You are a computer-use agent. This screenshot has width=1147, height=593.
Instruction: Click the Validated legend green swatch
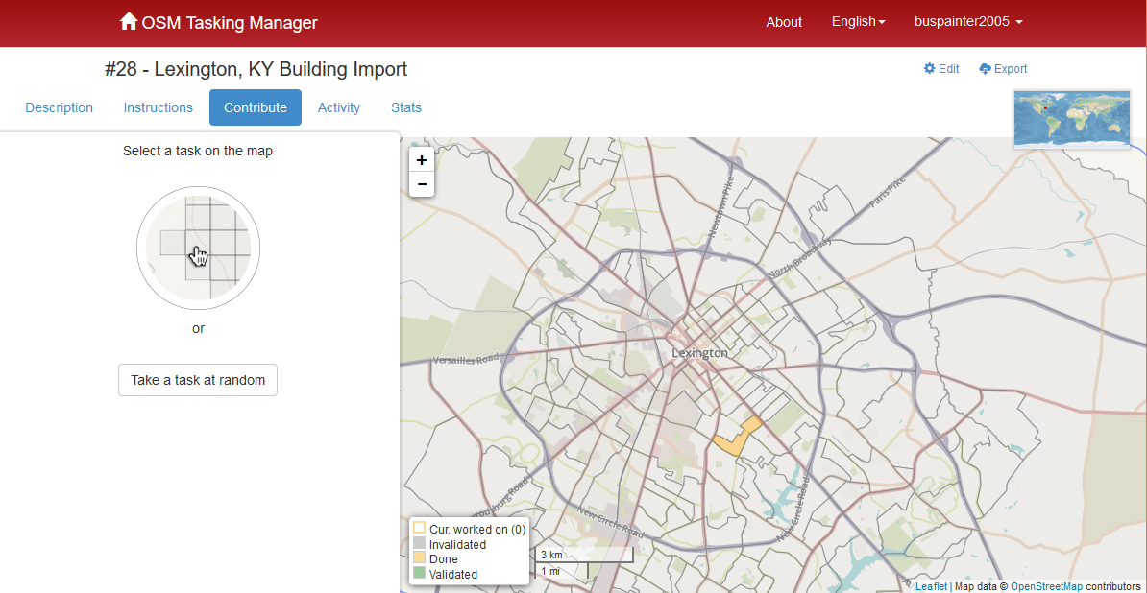[x=419, y=574]
